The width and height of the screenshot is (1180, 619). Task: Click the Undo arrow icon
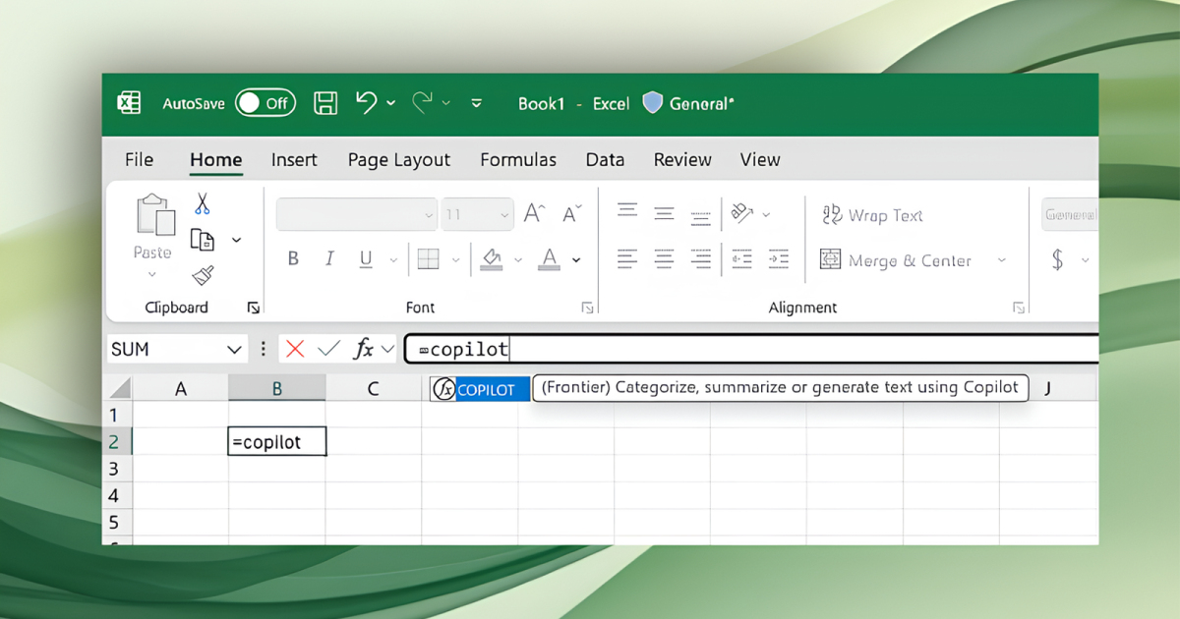[x=366, y=102]
